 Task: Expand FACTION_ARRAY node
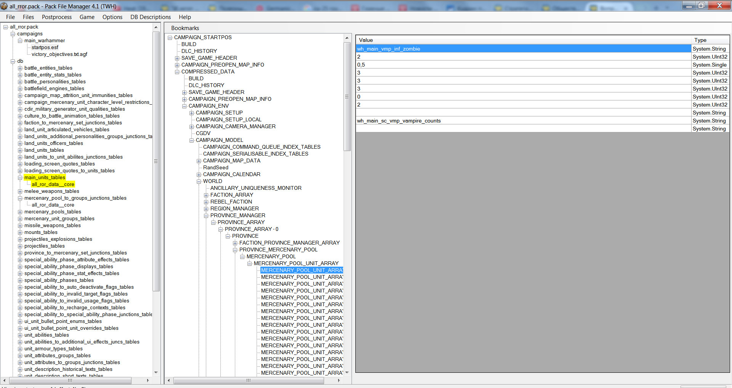pos(206,195)
